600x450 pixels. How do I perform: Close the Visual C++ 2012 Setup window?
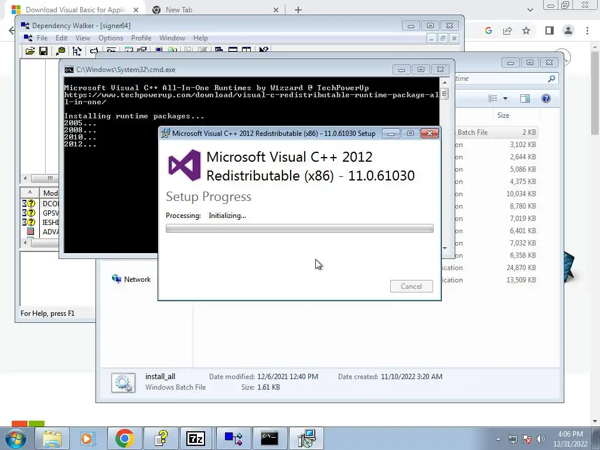coord(429,133)
